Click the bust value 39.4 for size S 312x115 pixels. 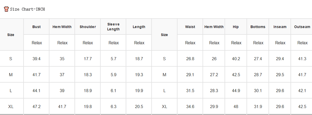(36, 59)
